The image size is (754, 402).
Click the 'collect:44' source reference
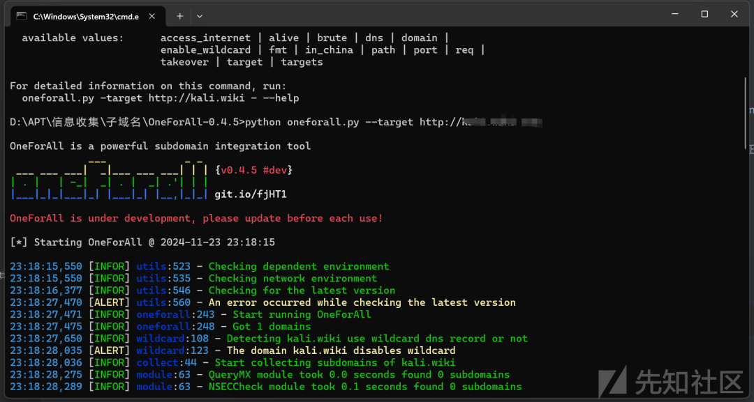point(166,362)
